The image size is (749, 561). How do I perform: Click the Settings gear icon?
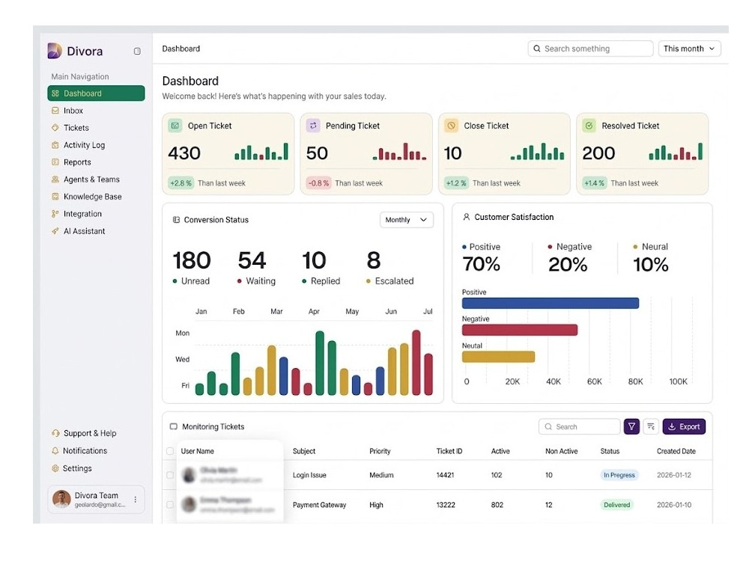[x=55, y=468]
